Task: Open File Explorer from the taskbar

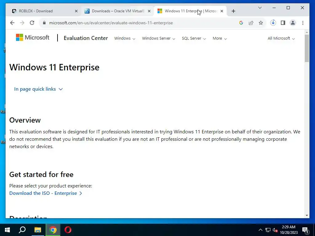Action: click(38, 230)
